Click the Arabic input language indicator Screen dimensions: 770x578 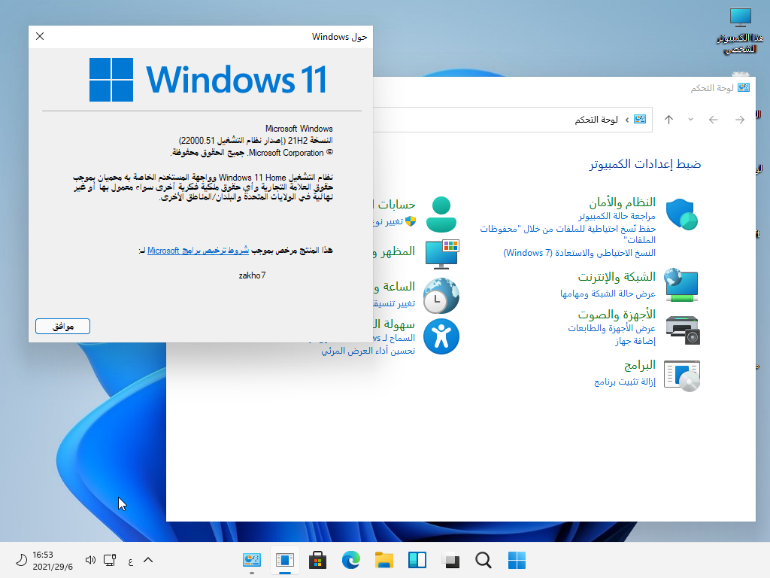(x=130, y=560)
